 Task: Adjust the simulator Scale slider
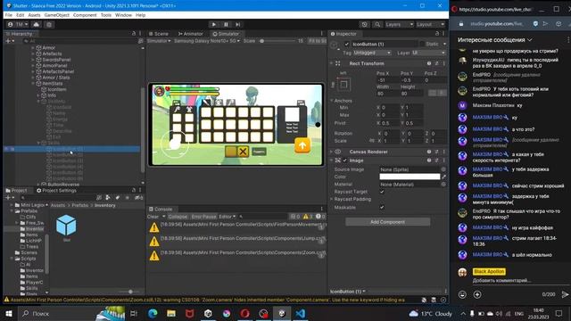261,41
